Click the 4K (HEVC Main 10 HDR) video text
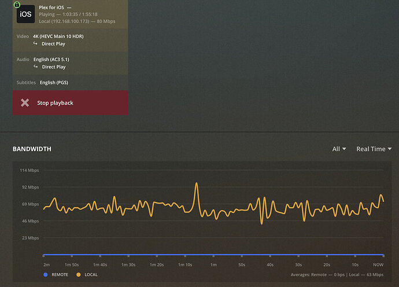This screenshot has height=287, width=399. coord(58,36)
